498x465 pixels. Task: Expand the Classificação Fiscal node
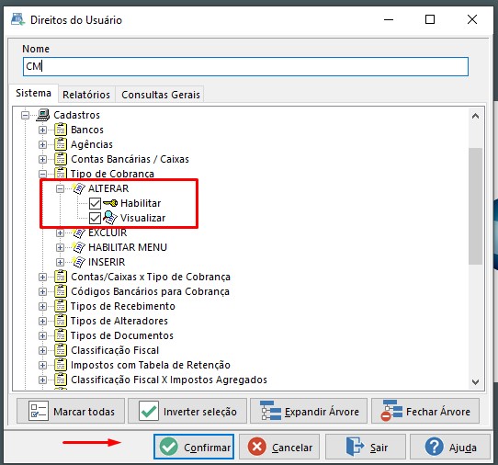(42, 350)
